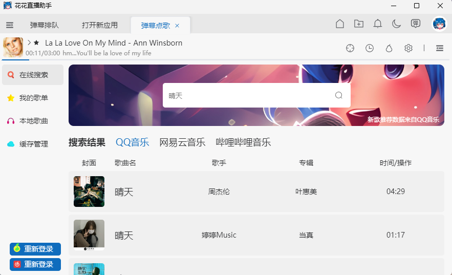This screenshot has width=452, height=275.
Task: Click artist name 婷婷Music
Action: click(x=219, y=235)
